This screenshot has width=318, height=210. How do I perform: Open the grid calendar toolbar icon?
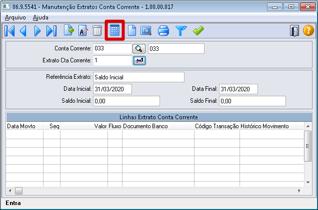click(114, 30)
